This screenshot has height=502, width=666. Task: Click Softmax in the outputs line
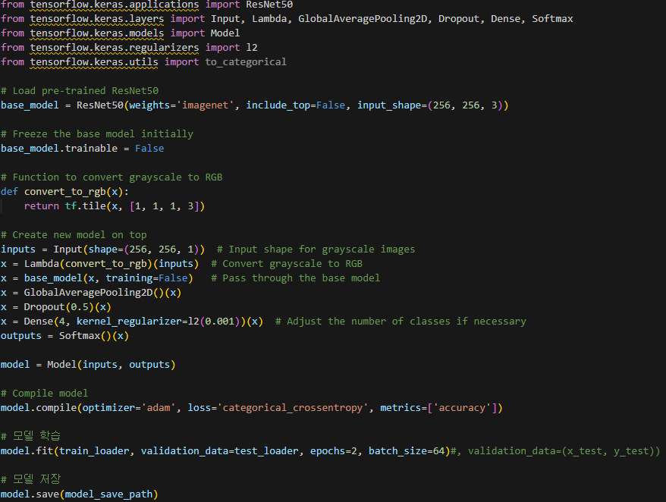[x=80, y=336]
